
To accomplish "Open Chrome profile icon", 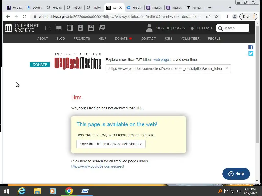I will tap(235, 17).
